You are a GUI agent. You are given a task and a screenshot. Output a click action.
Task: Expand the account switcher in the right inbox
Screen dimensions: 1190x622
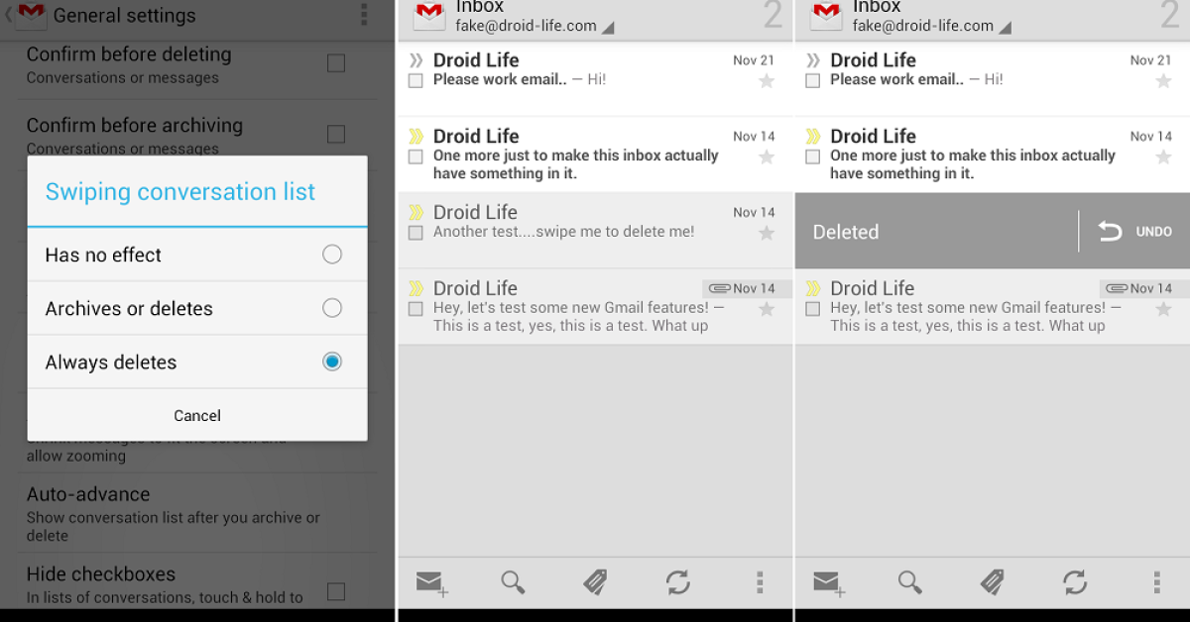[1005, 28]
